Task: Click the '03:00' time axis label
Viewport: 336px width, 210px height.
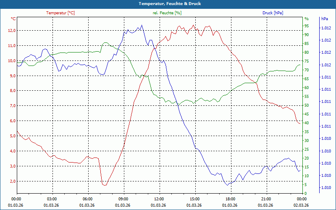Action: pos(52,199)
